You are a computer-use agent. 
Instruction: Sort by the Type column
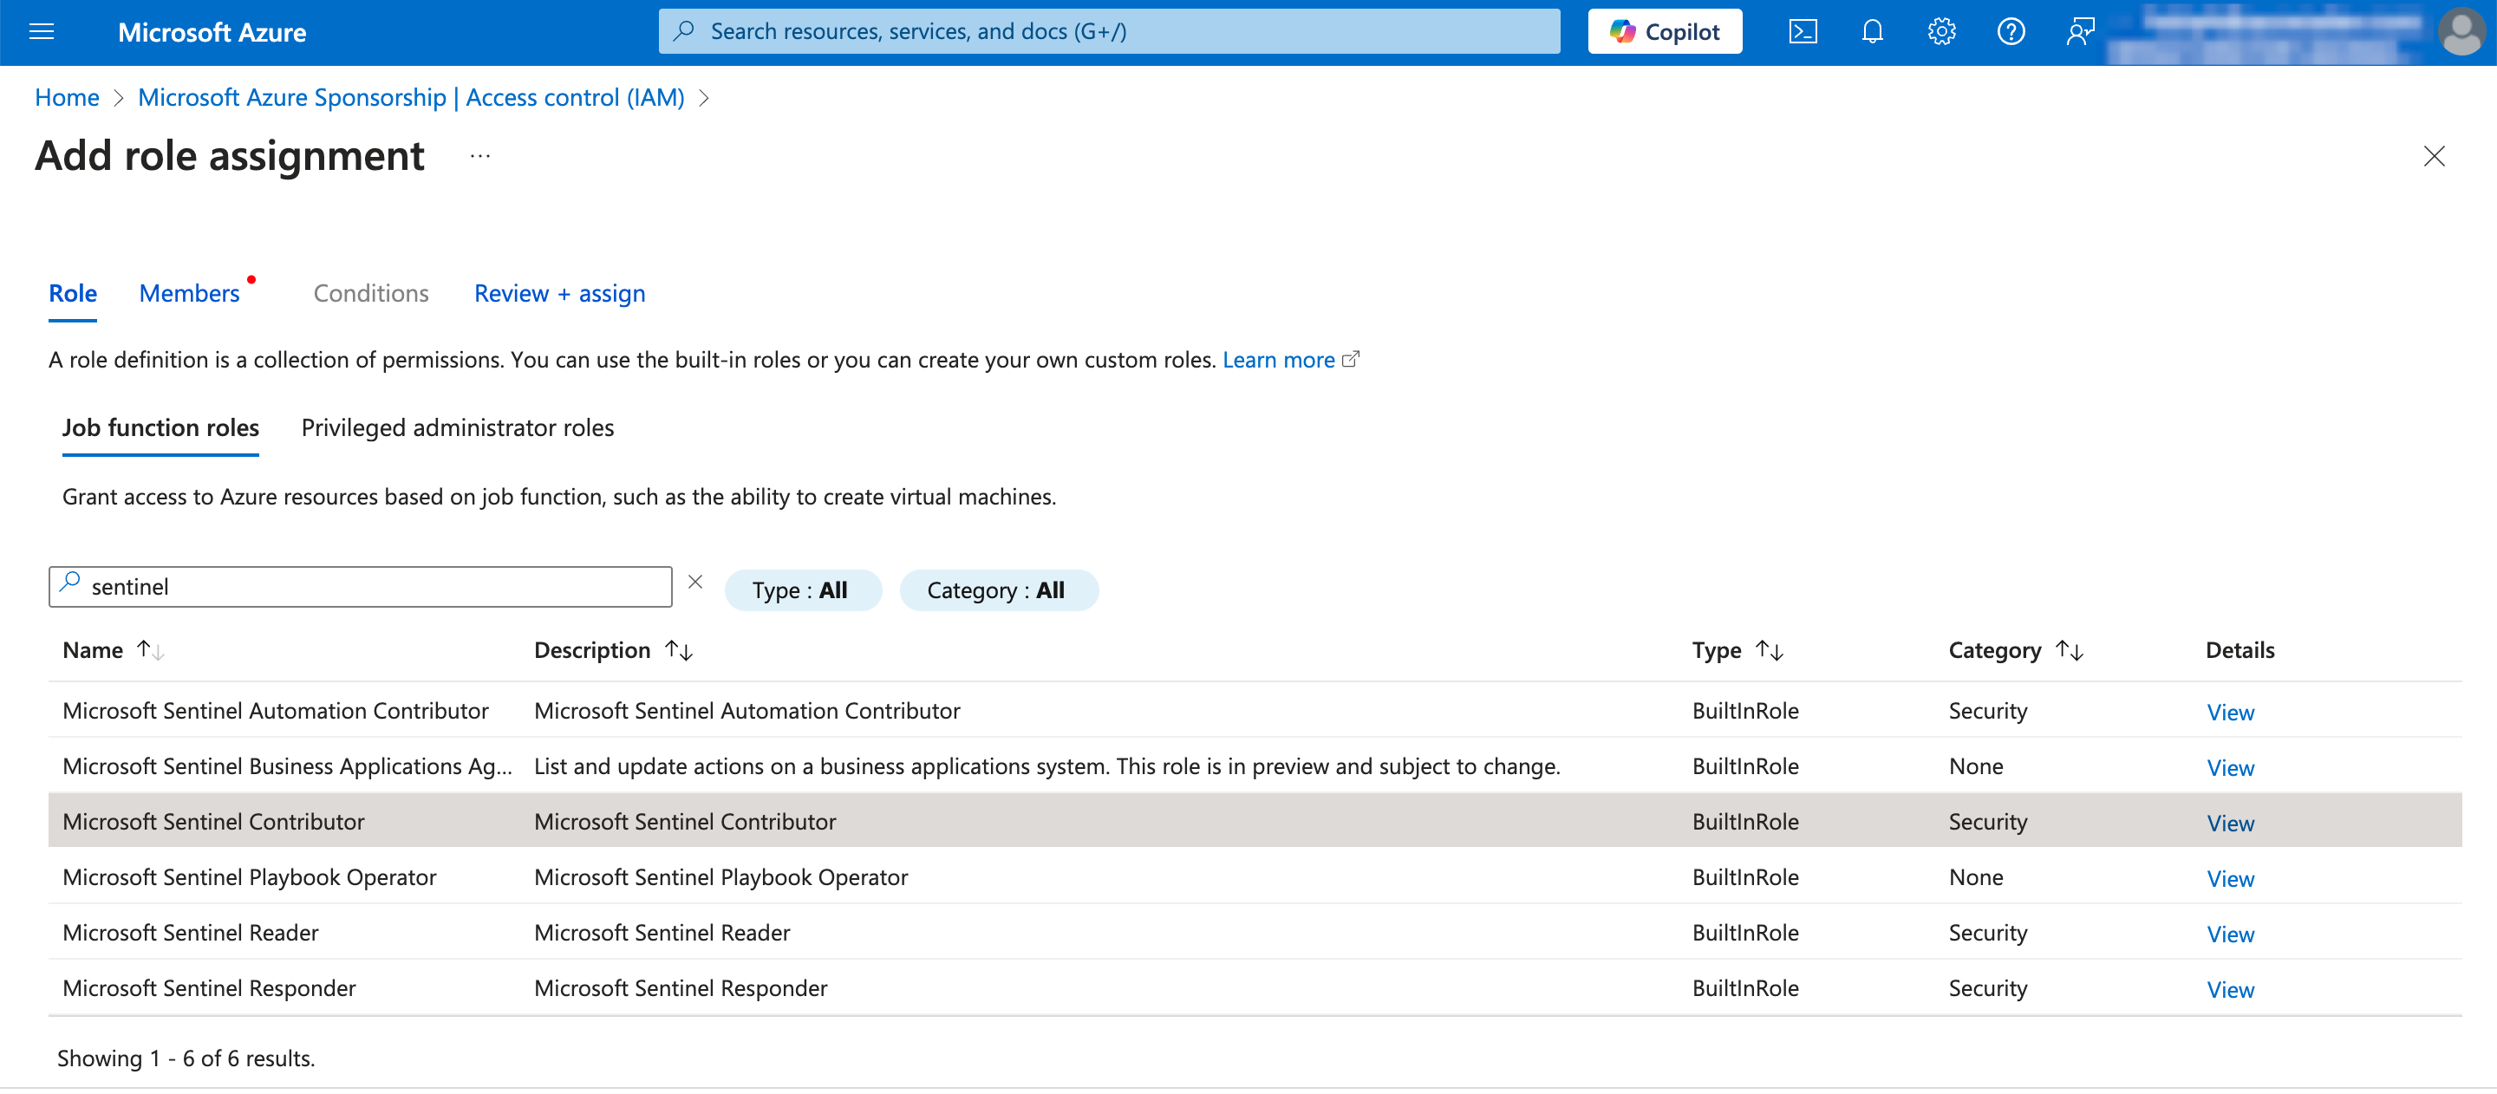pos(1738,651)
